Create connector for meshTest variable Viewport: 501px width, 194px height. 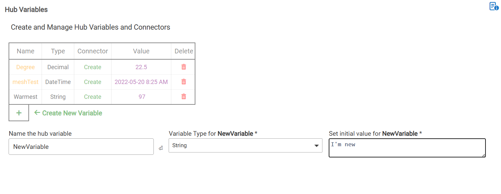pos(92,82)
